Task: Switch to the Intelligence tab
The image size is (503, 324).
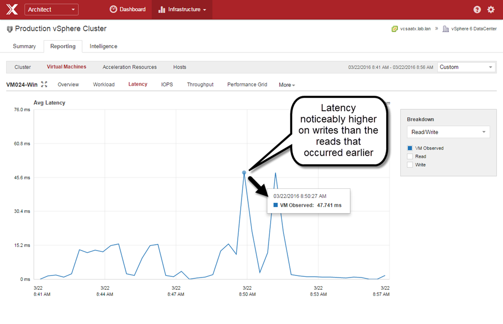Action: tap(103, 46)
